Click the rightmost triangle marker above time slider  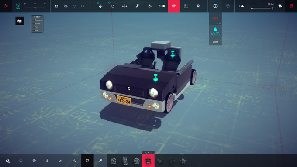(x=45, y=4)
